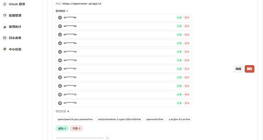Click the 中心信息 gear icon

5,49
